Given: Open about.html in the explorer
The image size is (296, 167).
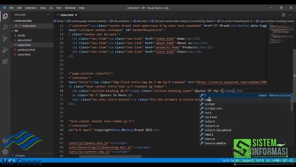Looking at the screenshot, I should (25, 40).
